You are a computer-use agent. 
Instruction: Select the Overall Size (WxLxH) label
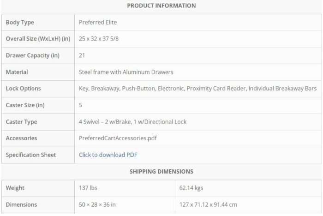38,39
